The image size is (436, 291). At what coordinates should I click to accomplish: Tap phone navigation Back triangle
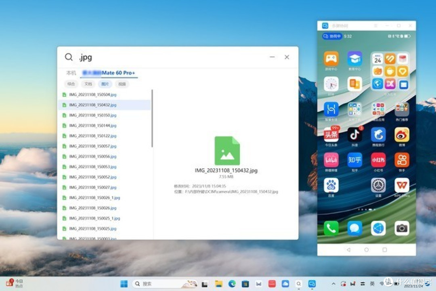coord(348,250)
